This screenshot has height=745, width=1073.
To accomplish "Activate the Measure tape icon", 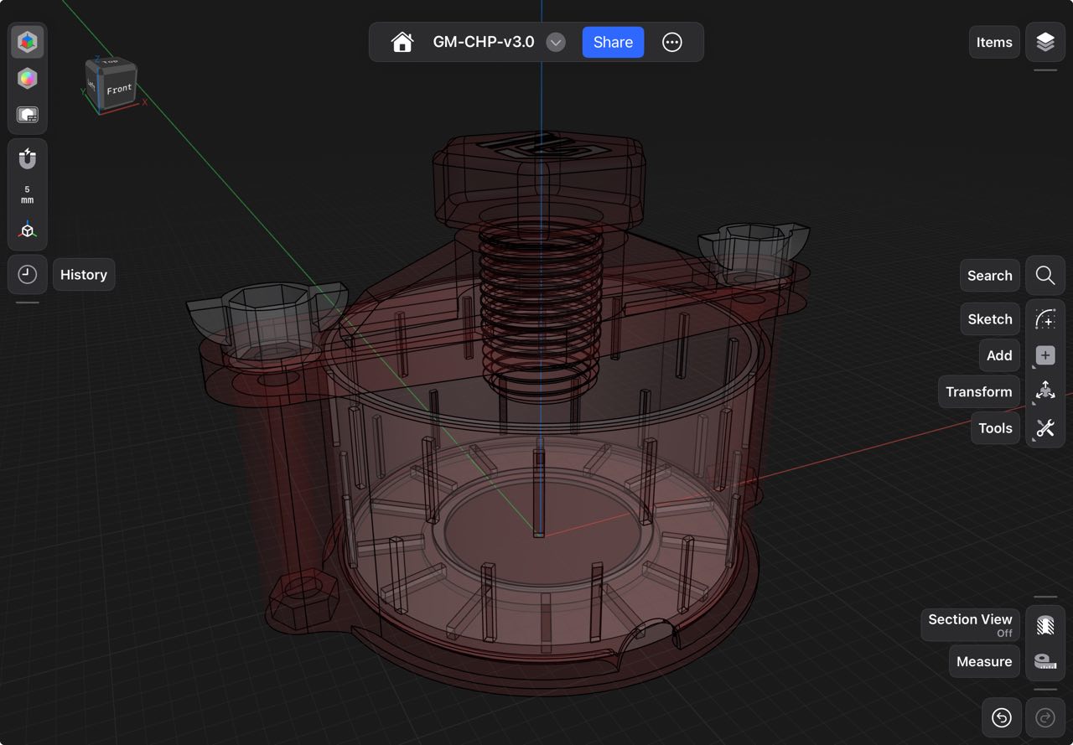I will click(x=1044, y=661).
